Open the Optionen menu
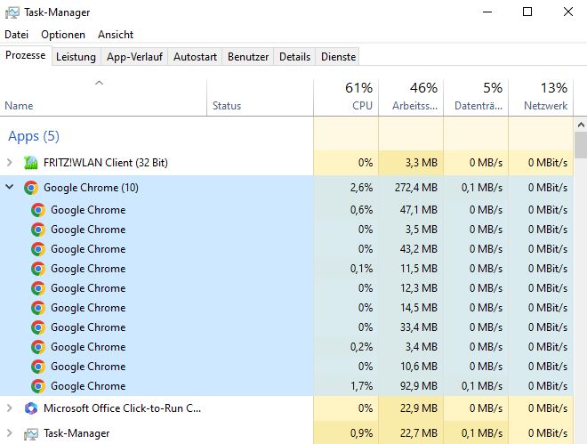Screen dimensions: 587x444 click(x=63, y=35)
